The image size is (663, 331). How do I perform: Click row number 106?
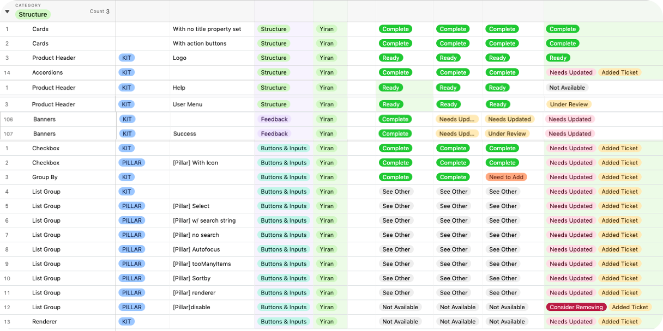tap(8, 119)
